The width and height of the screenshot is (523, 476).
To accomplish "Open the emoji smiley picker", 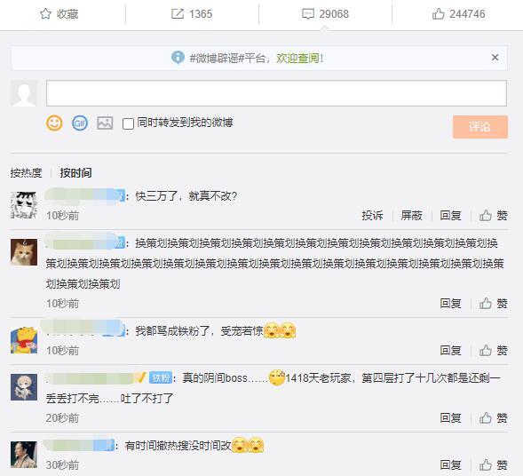I will (54, 123).
